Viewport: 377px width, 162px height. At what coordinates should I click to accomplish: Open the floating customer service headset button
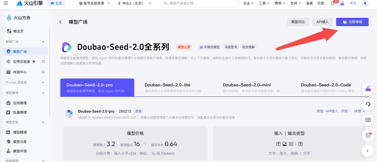tap(368, 104)
